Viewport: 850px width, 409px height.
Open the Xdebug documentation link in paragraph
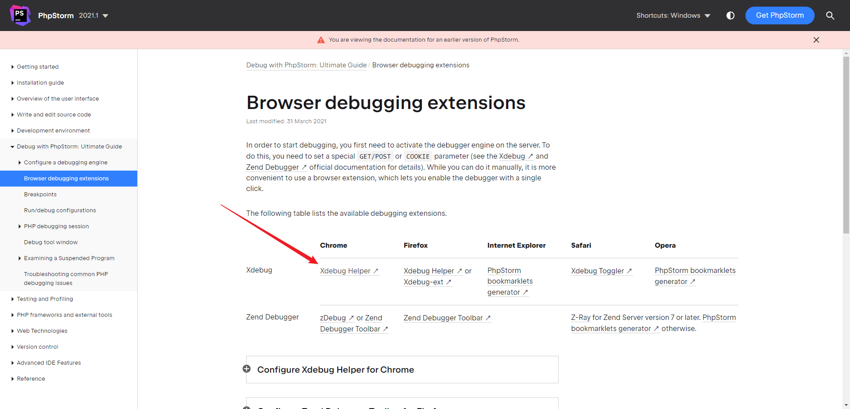tap(516, 156)
